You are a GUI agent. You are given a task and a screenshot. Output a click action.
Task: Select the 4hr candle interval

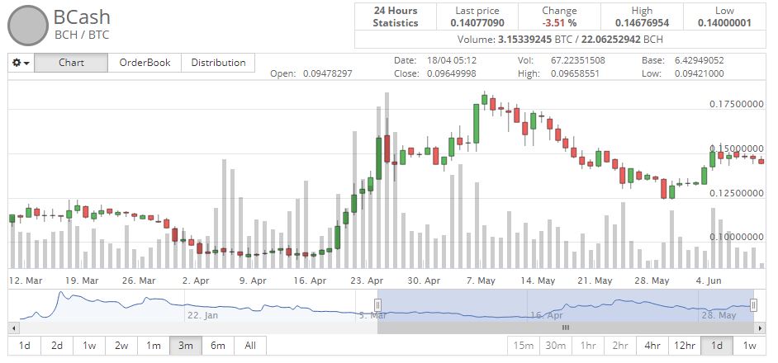(652, 346)
